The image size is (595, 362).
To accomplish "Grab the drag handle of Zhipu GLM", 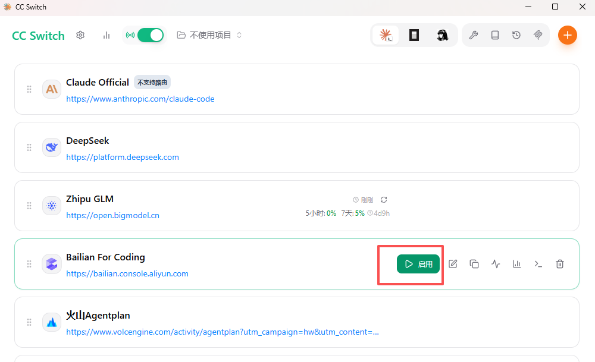I will click(x=29, y=206).
